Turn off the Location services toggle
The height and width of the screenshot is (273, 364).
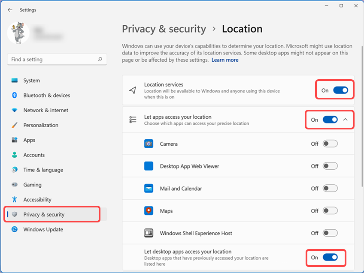pyautogui.click(x=340, y=90)
